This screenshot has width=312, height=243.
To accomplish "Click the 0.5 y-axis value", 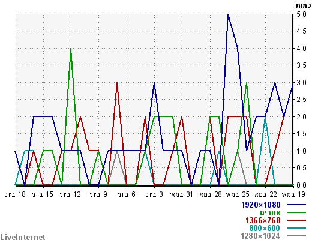I will 301,168.
